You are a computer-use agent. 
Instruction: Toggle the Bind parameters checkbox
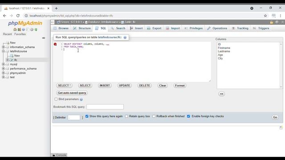coord(56,99)
